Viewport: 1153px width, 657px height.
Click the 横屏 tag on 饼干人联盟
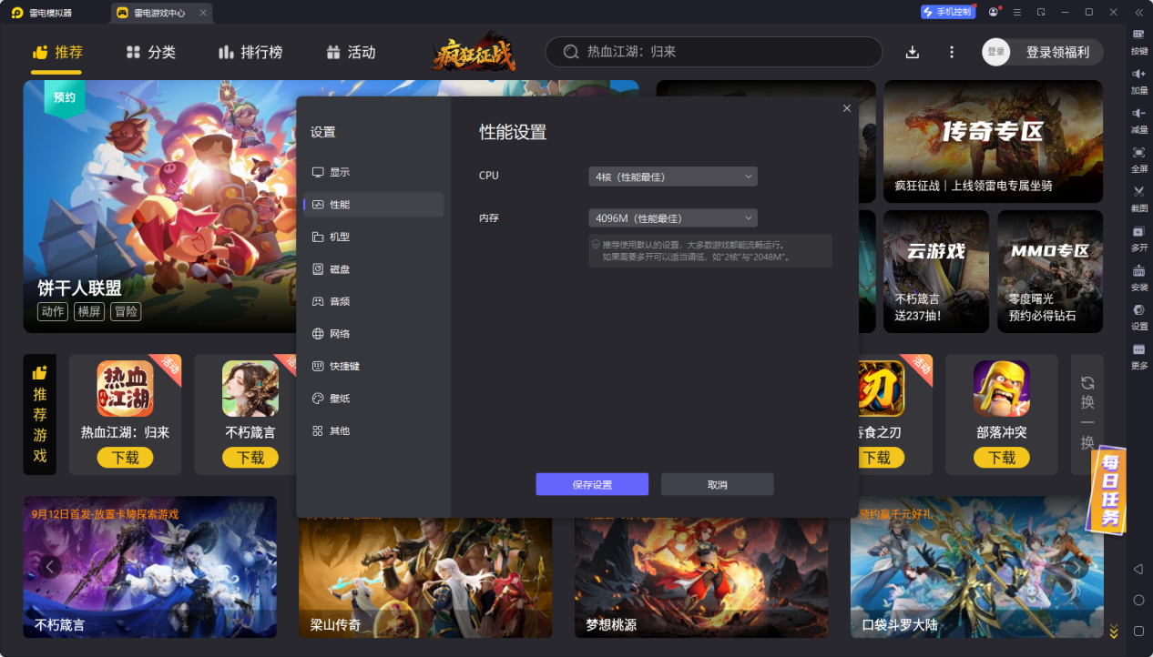coord(89,311)
